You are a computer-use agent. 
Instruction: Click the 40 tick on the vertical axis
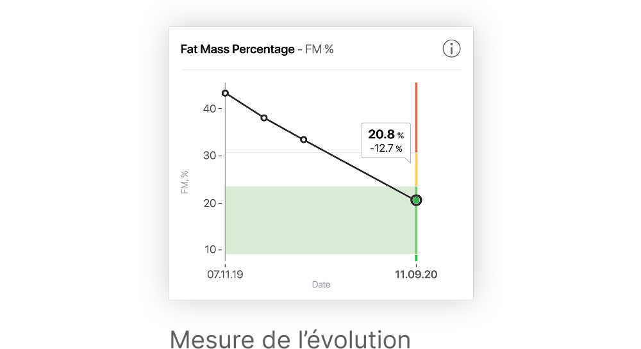(210, 109)
